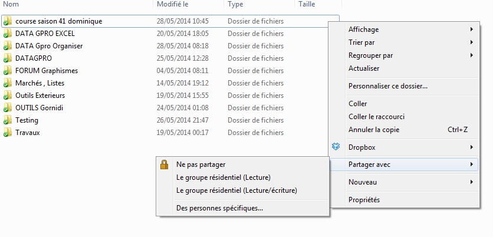Select the OUTILS Gornidi folder icon
493x237 pixels.
(x=7, y=108)
